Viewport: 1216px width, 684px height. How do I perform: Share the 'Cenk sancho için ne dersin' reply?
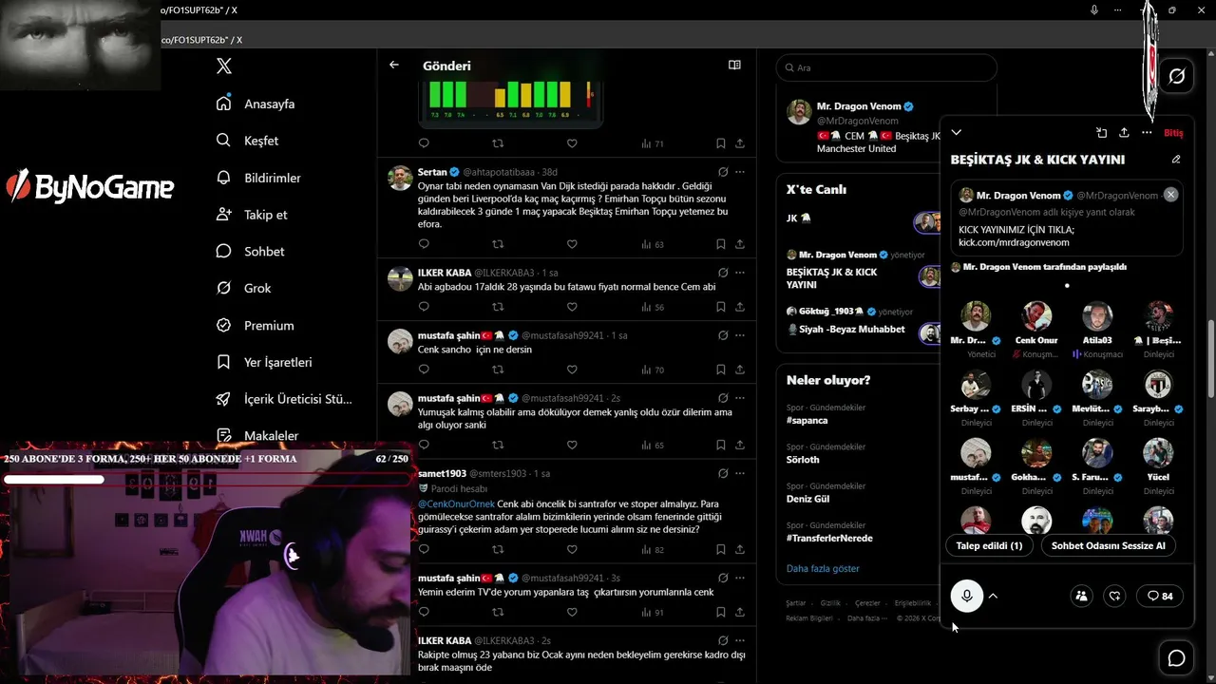740,370
